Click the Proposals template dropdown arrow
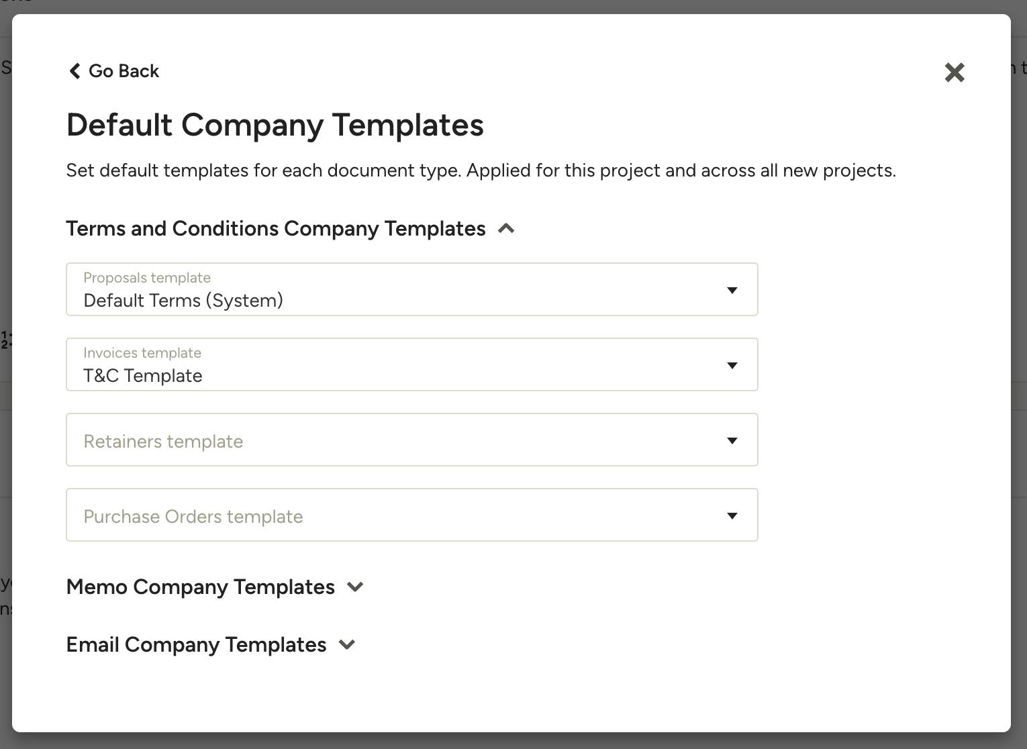This screenshot has width=1027, height=749. (732, 290)
